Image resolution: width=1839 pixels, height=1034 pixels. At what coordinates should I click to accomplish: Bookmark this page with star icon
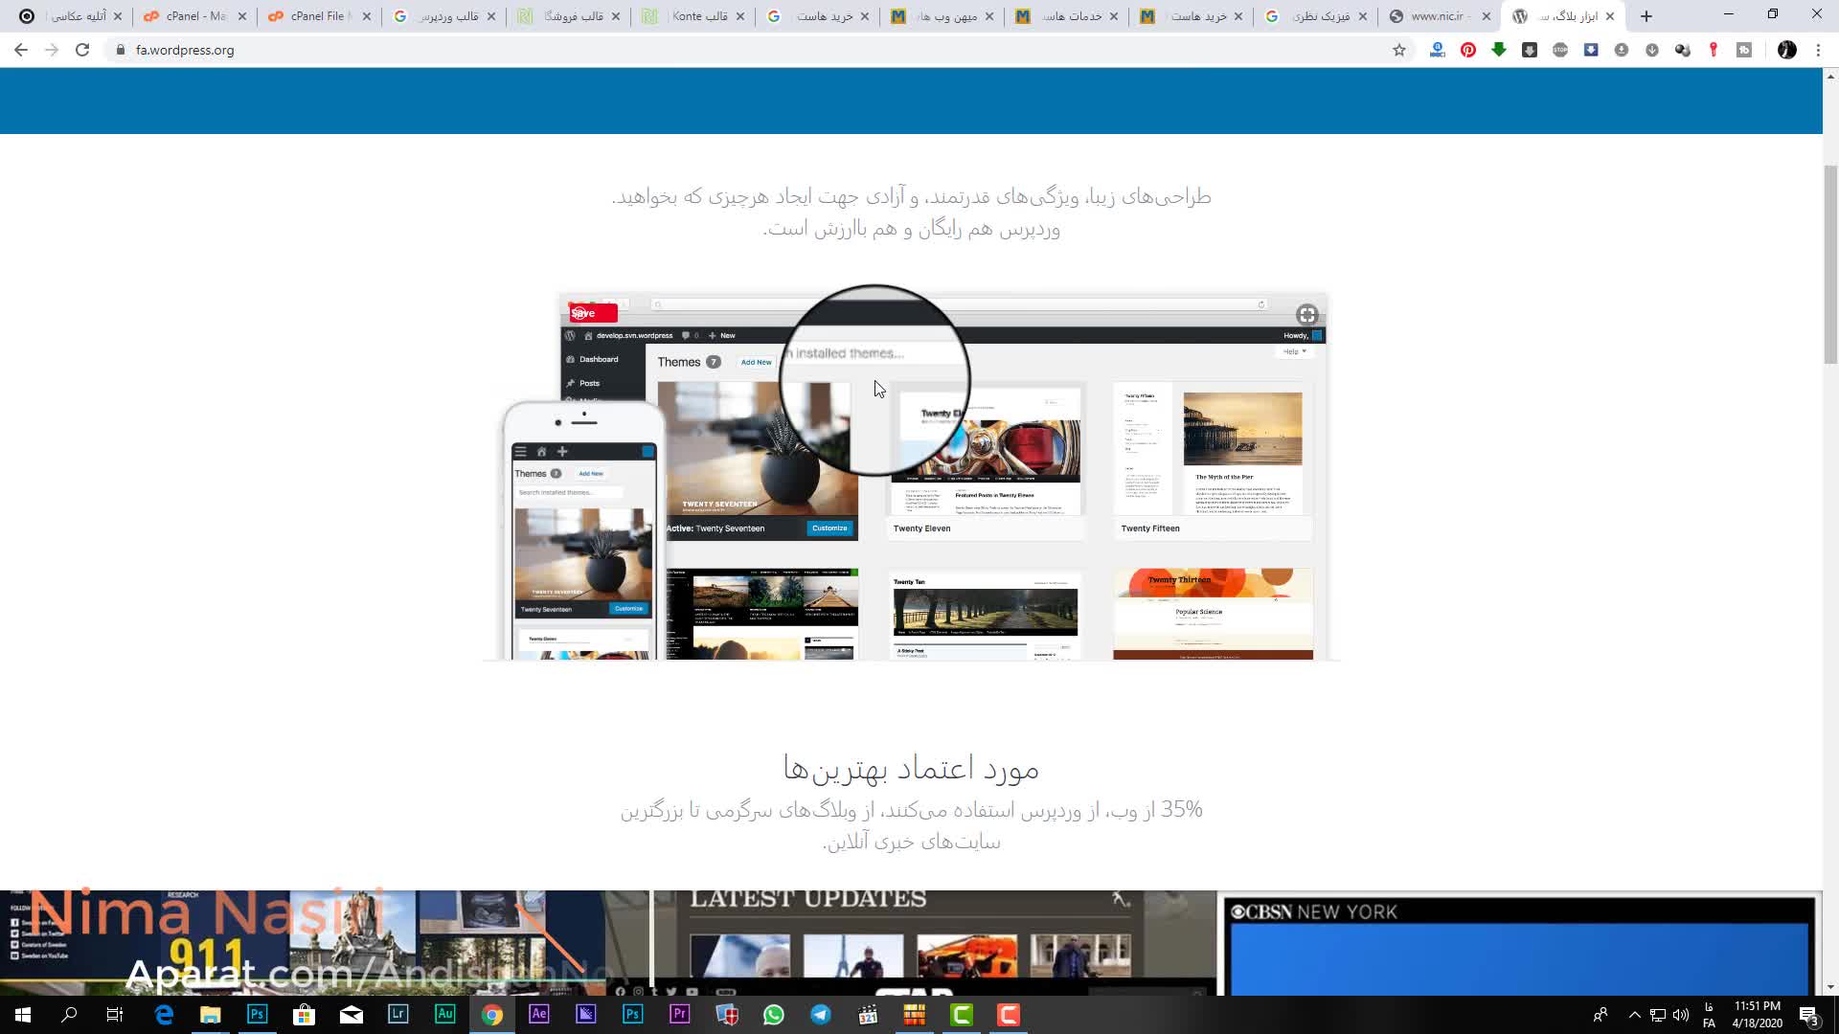pyautogui.click(x=1399, y=50)
